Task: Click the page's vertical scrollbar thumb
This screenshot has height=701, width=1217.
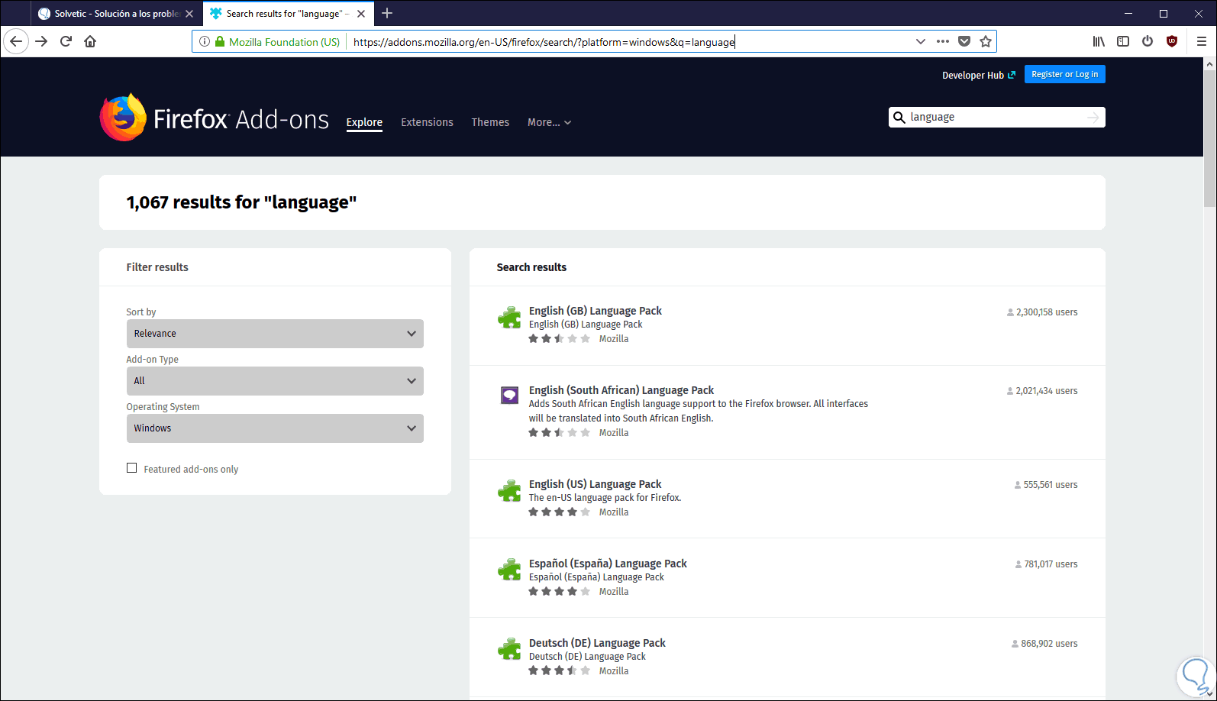Action: click(1209, 140)
